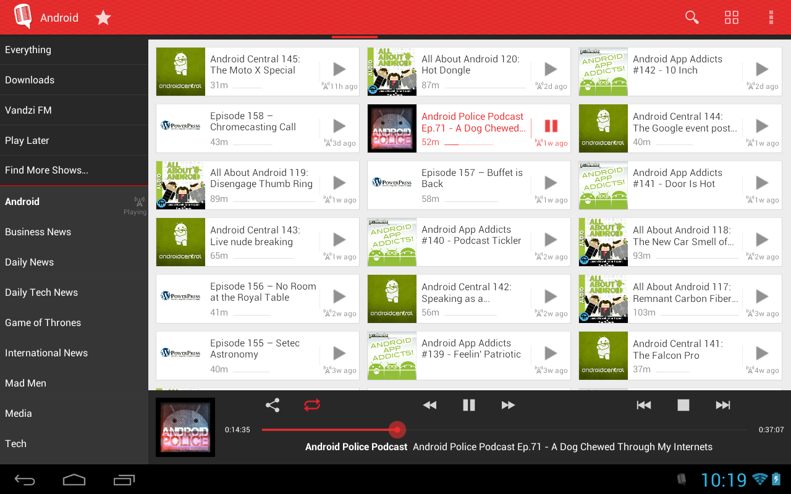
Task: Toggle the red repeat icon in player
Action: pyautogui.click(x=312, y=405)
